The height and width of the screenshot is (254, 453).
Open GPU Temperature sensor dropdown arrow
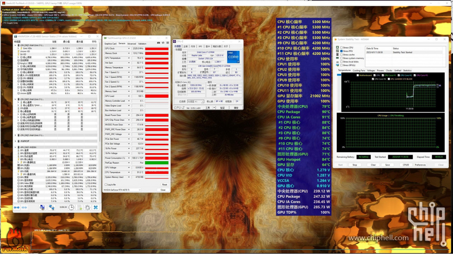pyautogui.click(x=129, y=58)
